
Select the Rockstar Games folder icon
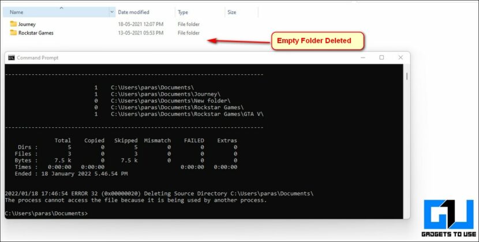[x=13, y=33]
